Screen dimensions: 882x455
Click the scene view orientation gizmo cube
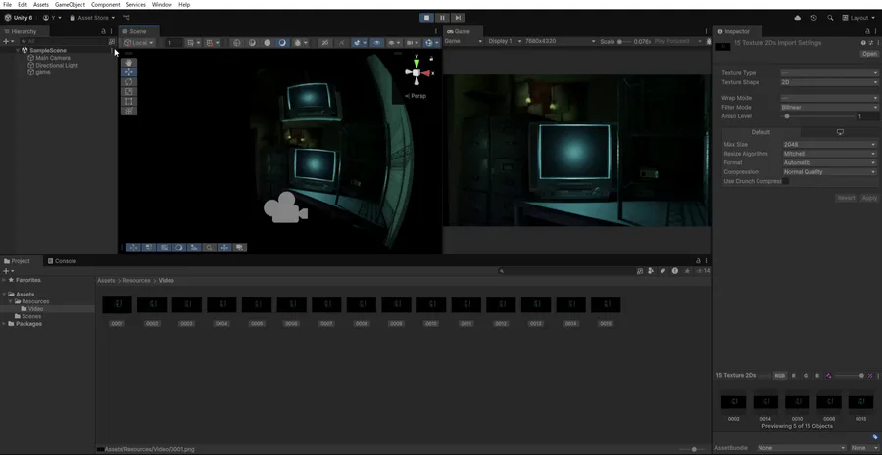coord(416,73)
